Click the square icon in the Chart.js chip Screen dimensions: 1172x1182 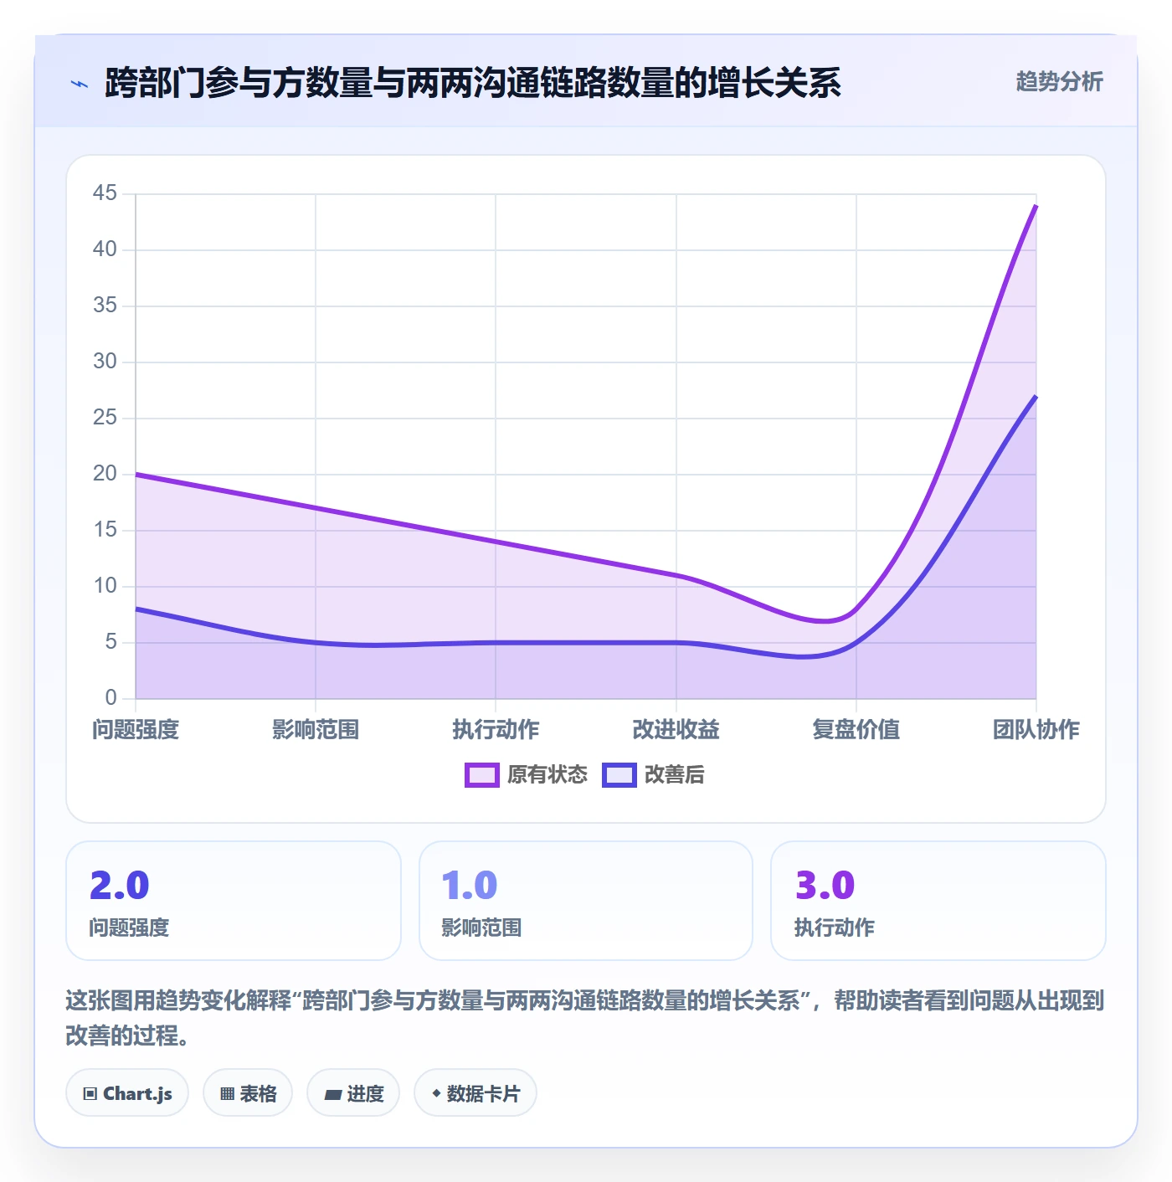pyautogui.click(x=90, y=1094)
